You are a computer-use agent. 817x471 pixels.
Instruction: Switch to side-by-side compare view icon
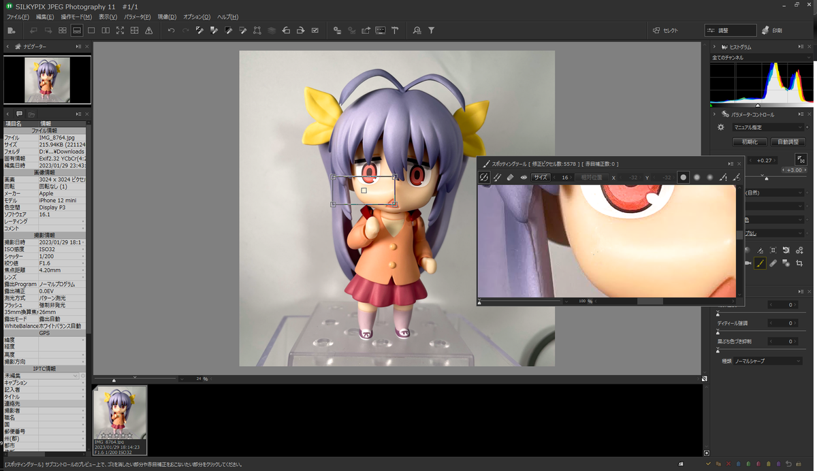[x=106, y=31]
